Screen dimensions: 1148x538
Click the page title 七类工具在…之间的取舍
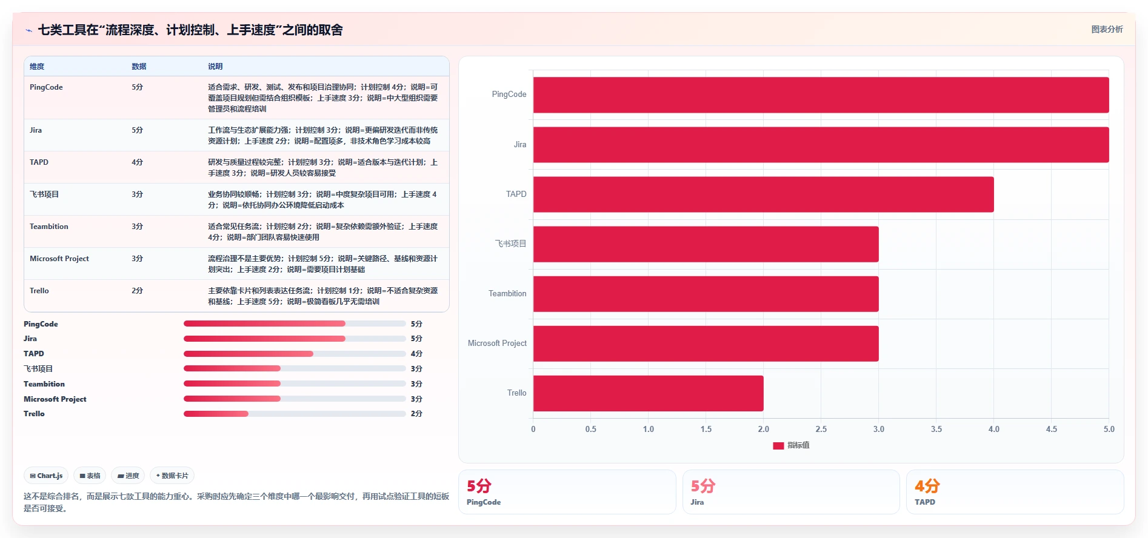pos(190,30)
